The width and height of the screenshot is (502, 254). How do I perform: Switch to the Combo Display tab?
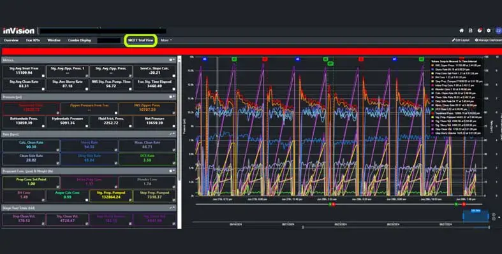tap(79, 40)
